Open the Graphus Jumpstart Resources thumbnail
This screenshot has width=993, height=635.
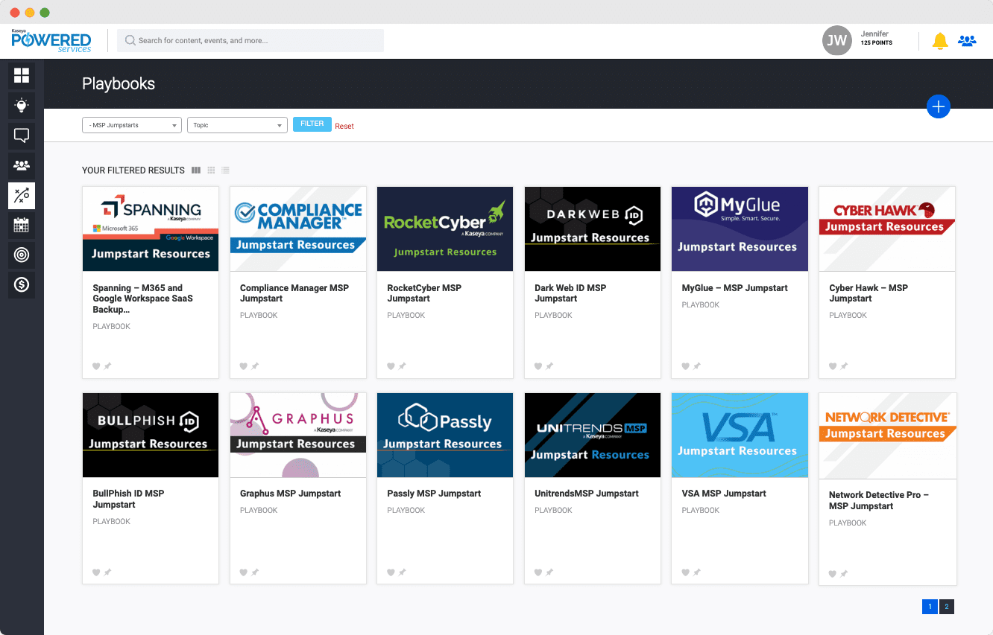pos(298,435)
